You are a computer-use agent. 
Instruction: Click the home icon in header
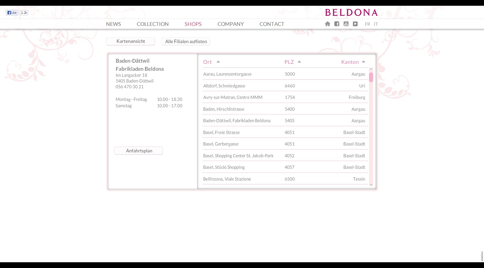point(328,24)
